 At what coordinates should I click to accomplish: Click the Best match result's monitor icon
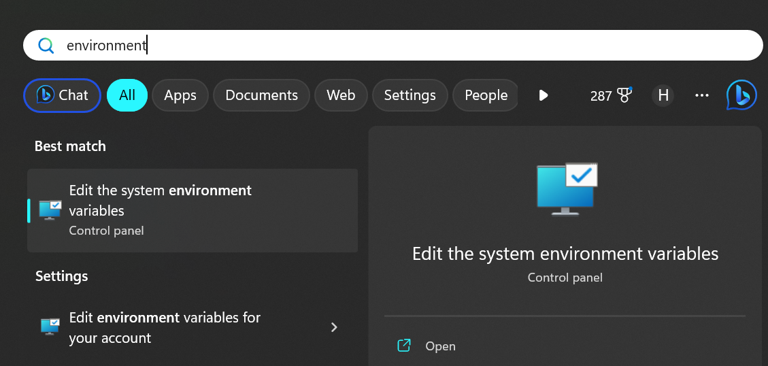(50, 210)
